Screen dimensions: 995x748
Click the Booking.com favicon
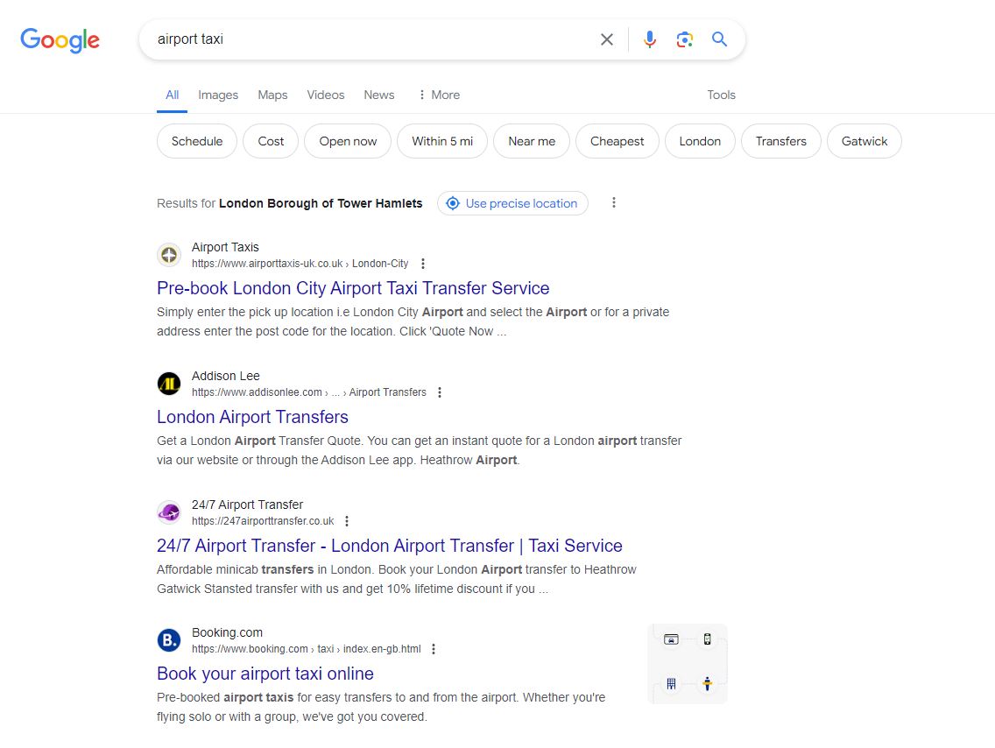point(169,640)
